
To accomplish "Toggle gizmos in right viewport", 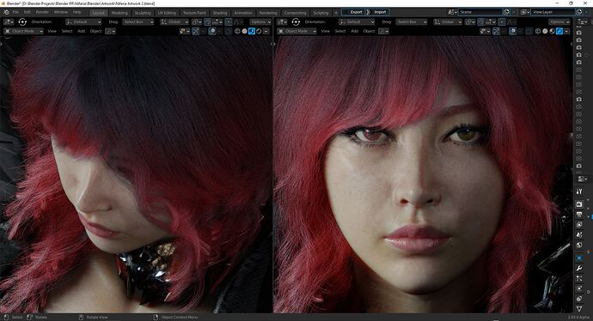I will 496,32.
